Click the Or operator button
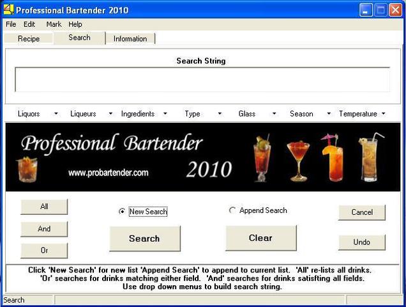This screenshot has height=307, width=406. tap(44, 251)
